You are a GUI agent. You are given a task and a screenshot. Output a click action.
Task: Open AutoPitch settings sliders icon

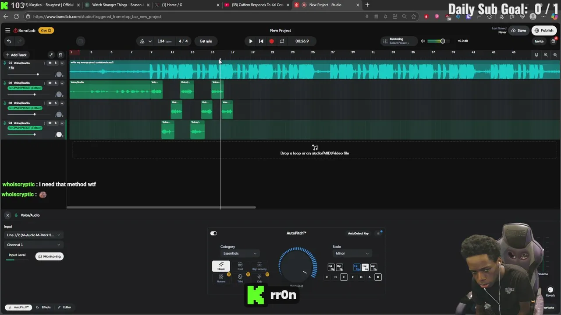[x=378, y=234]
